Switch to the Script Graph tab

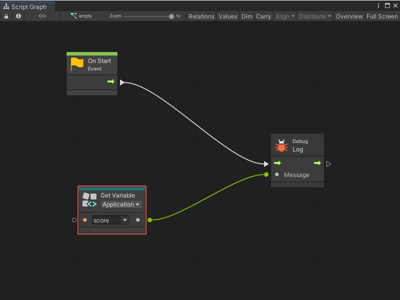coord(28,6)
